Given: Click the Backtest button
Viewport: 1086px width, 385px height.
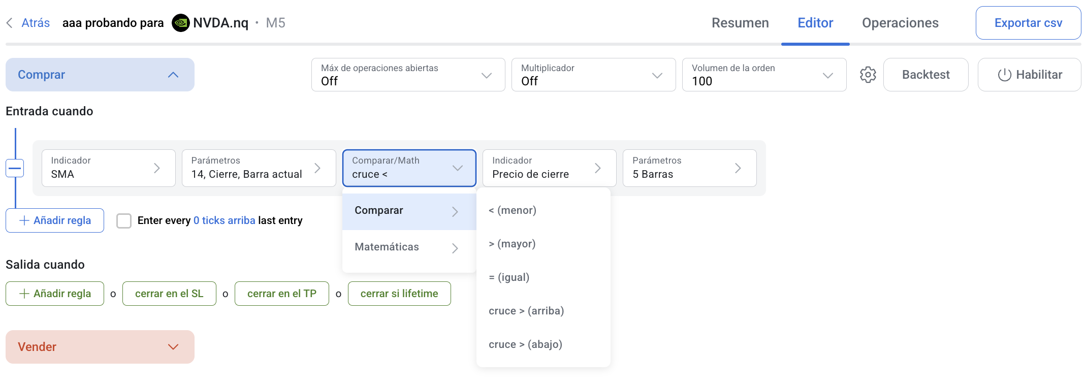Looking at the screenshot, I should coord(925,75).
